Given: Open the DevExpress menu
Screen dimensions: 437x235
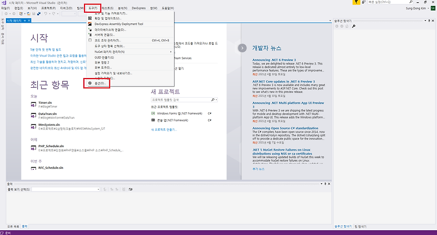Looking at the screenshot, I should pyautogui.click(x=139, y=8).
